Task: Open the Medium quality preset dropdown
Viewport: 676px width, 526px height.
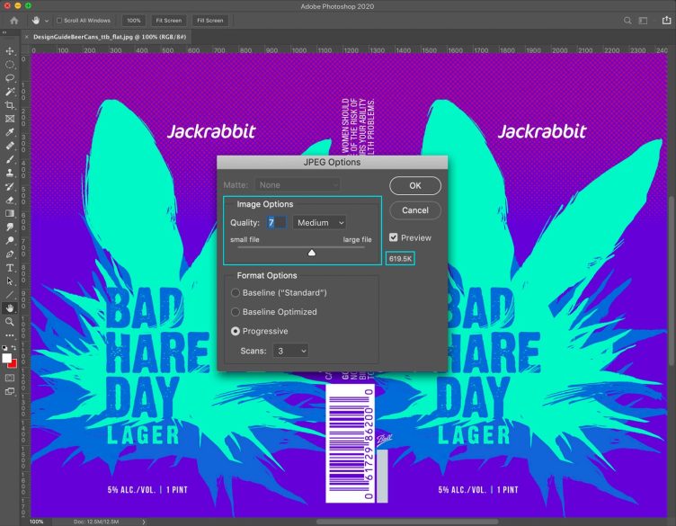Action: [319, 222]
